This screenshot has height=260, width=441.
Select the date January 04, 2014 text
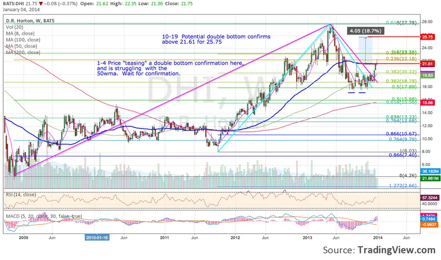coord(21,9)
